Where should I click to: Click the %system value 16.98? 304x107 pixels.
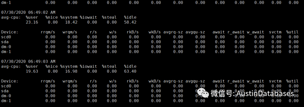coord(71,71)
